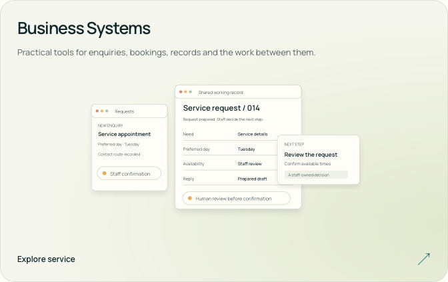Click the NEXT STEP label
This screenshot has width=448, height=282.
tap(294, 144)
